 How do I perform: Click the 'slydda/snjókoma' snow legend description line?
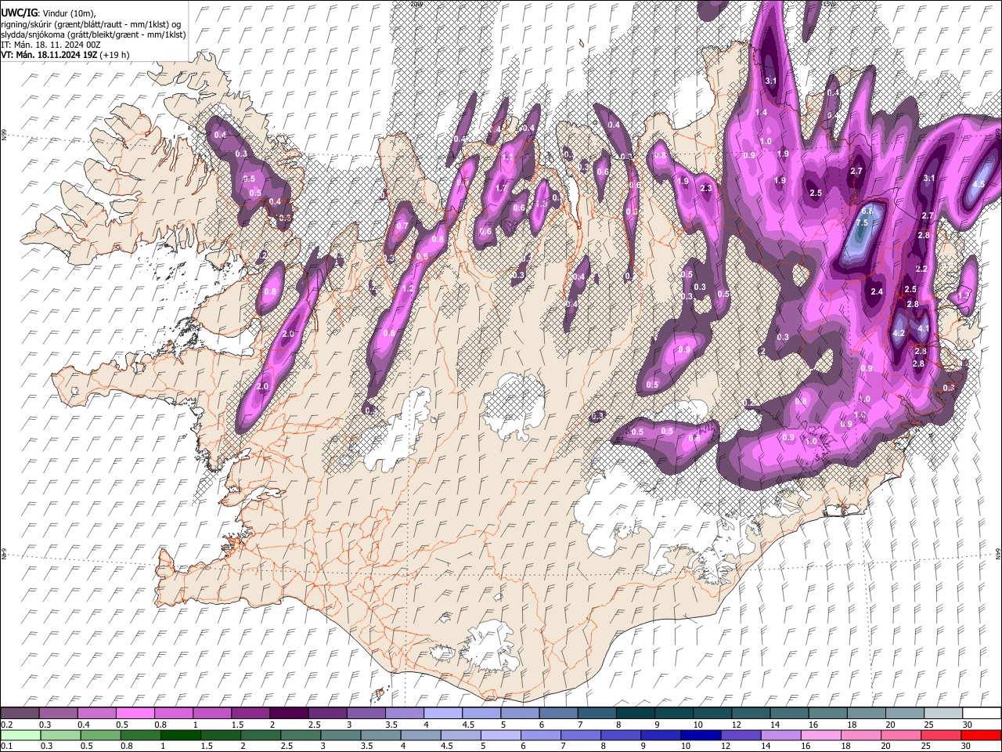(x=93, y=34)
